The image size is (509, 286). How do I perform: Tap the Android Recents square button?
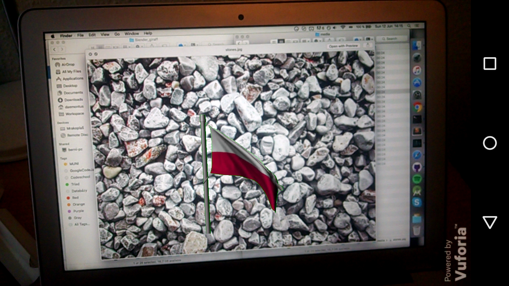click(x=490, y=64)
